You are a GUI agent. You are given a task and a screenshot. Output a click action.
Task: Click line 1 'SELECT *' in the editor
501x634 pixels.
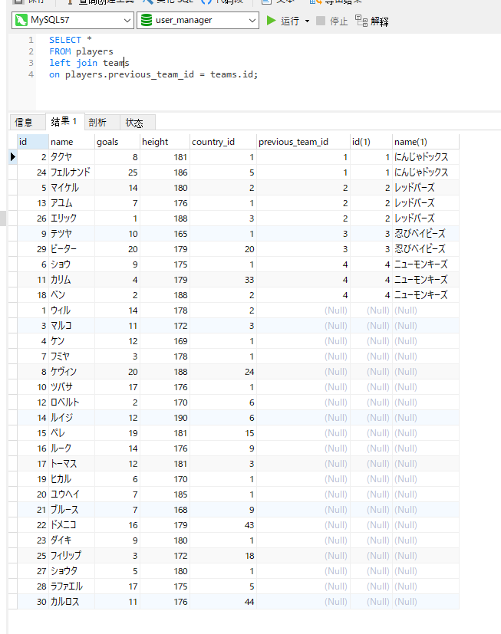[x=71, y=40]
